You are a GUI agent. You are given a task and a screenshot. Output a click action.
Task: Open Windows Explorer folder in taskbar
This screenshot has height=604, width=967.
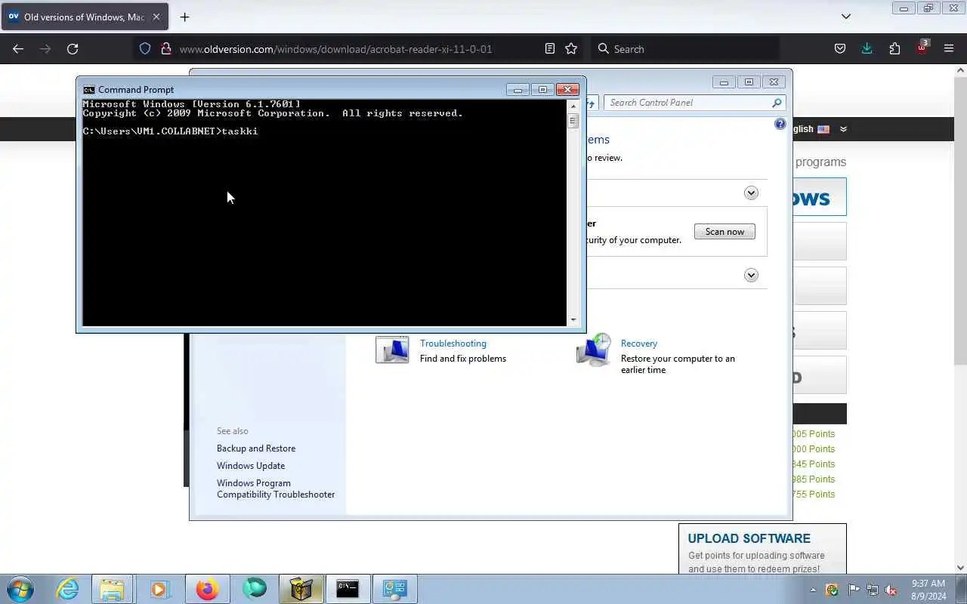112,589
